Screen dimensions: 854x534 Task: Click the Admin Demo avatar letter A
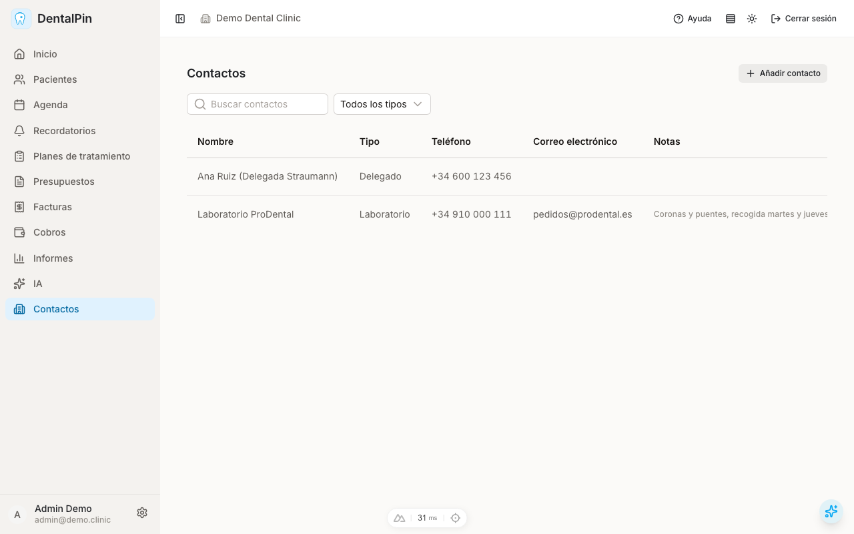[17, 515]
